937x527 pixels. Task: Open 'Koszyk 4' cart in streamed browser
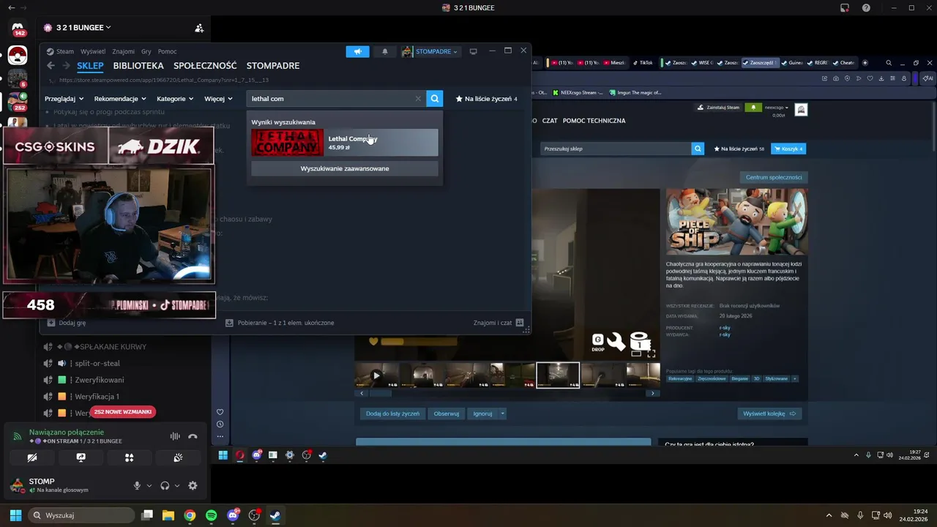click(788, 149)
